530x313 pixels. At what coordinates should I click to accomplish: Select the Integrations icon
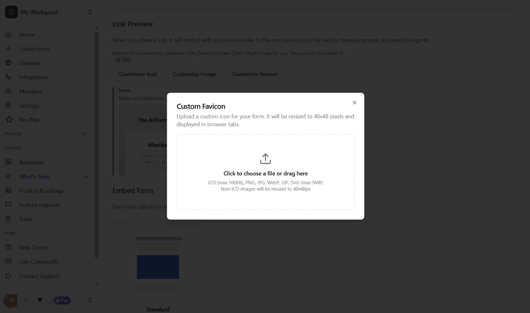(9, 77)
